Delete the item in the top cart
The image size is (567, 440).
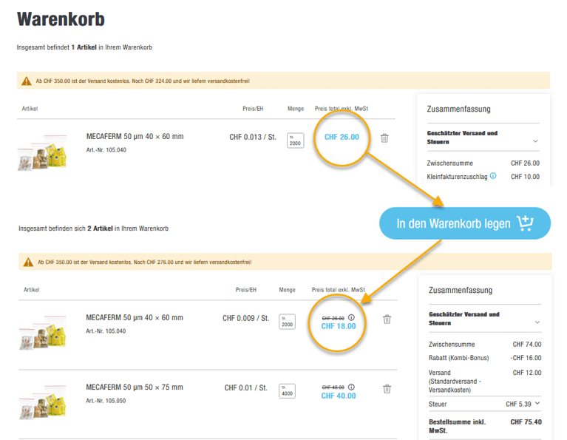(384, 138)
